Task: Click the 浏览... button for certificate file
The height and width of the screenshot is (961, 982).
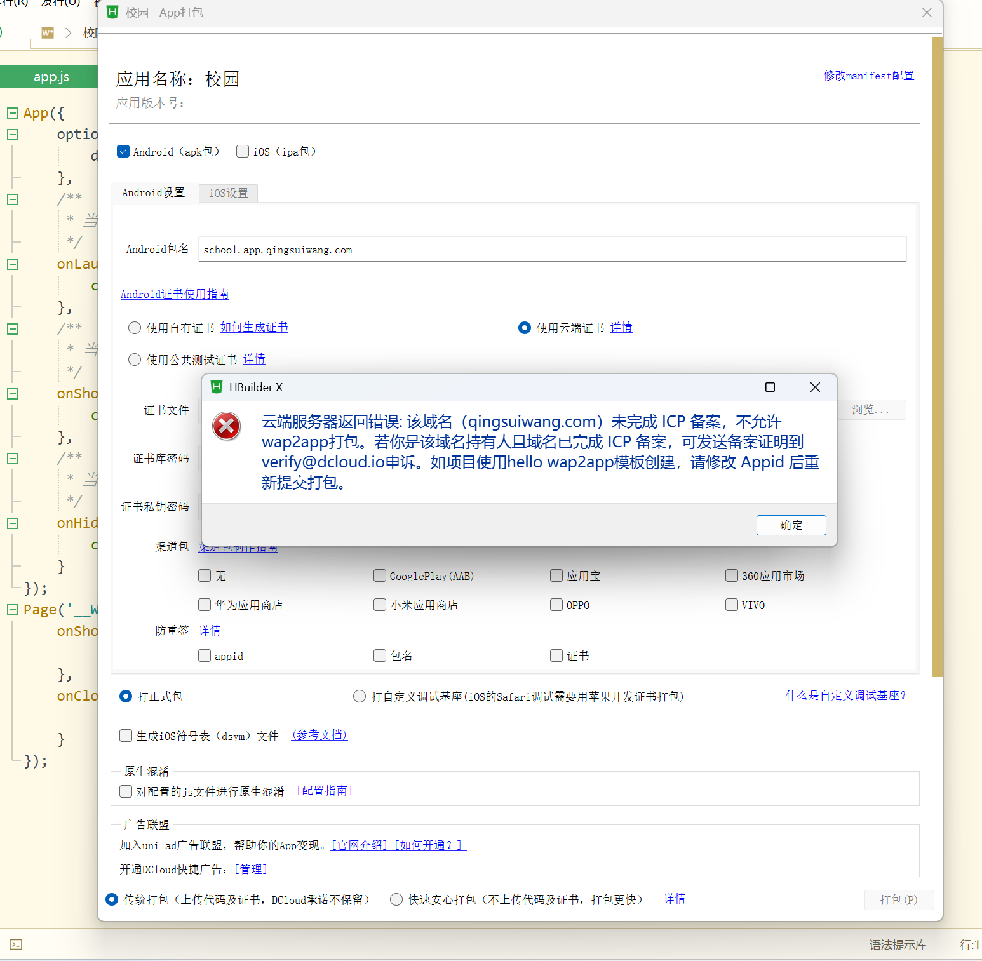Action: [x=870, y=410]
